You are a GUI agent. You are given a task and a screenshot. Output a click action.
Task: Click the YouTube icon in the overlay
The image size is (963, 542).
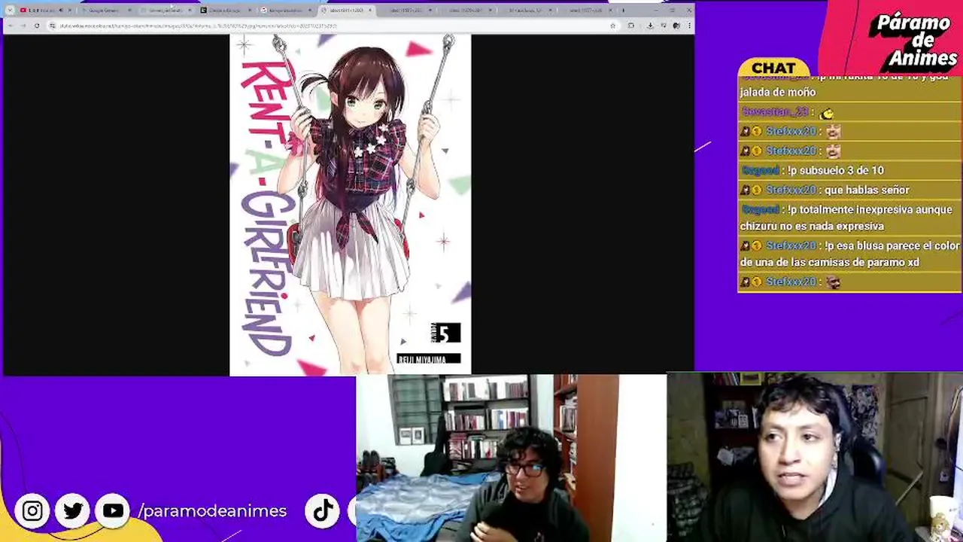point(113,511)
